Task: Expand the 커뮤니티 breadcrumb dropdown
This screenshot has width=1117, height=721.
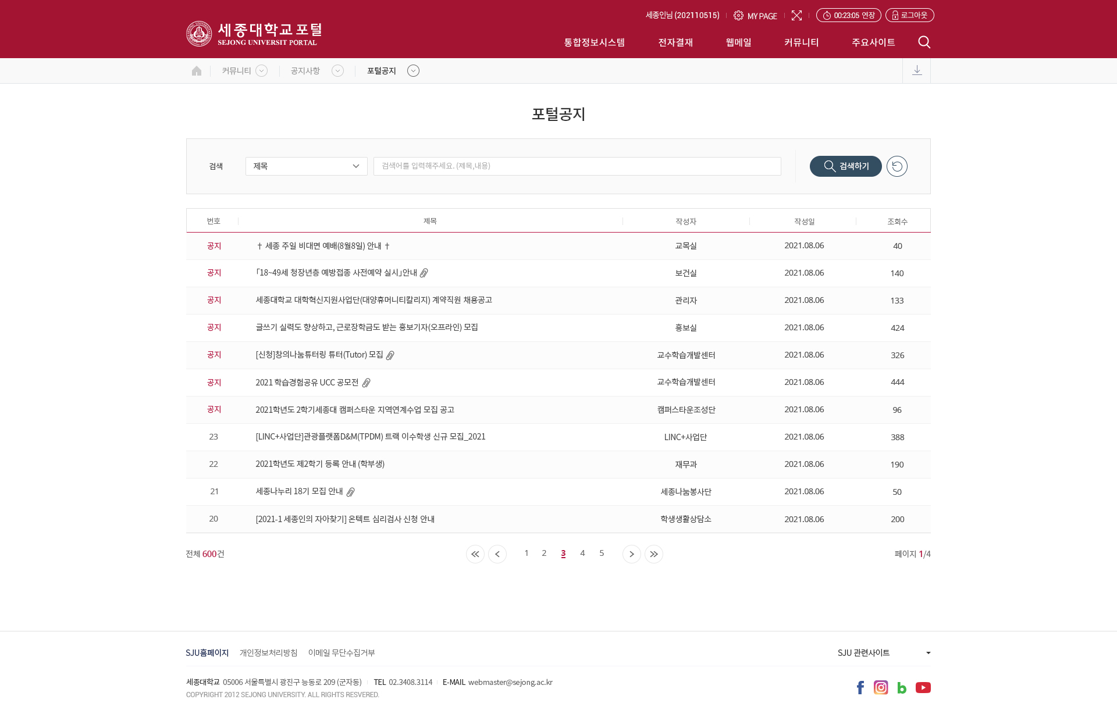Action: [x=262, y=70]
